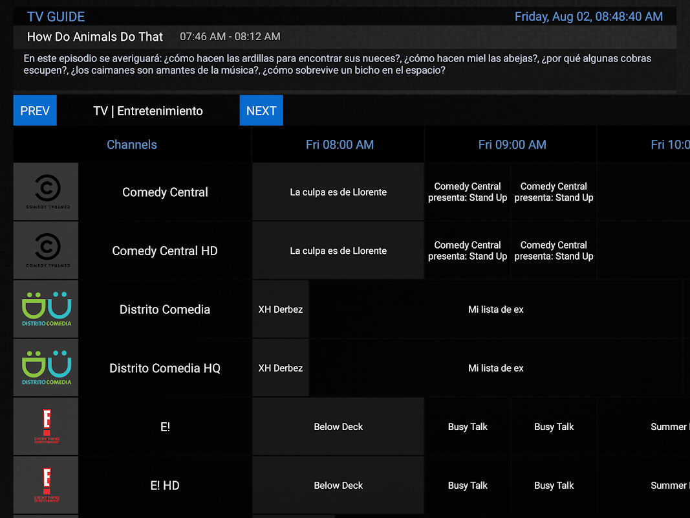Screen dimensions: 690x518
Task: Select first Stand Up program on Comedy Central
Action: point(468,192)
